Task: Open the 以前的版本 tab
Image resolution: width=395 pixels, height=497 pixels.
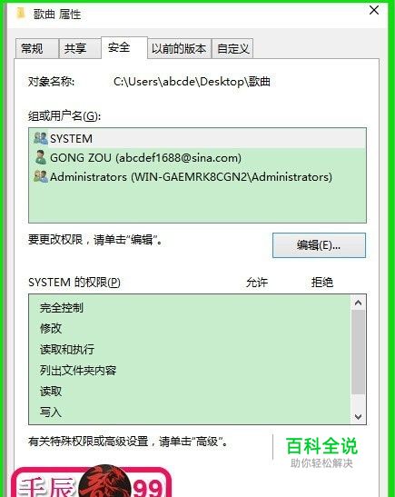Action: point(179,48)
